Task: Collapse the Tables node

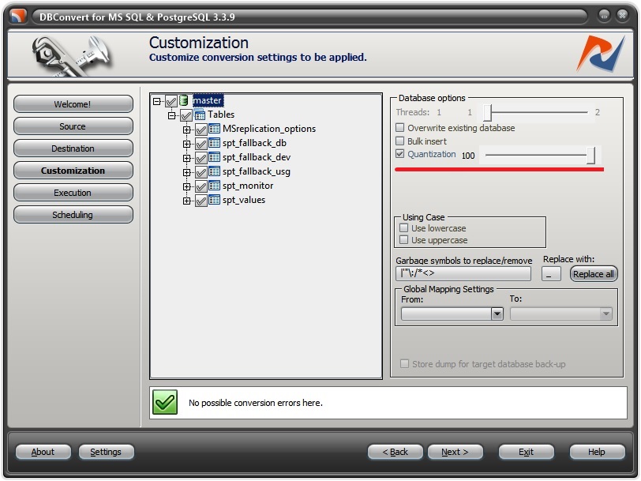Action: (172, 115)
